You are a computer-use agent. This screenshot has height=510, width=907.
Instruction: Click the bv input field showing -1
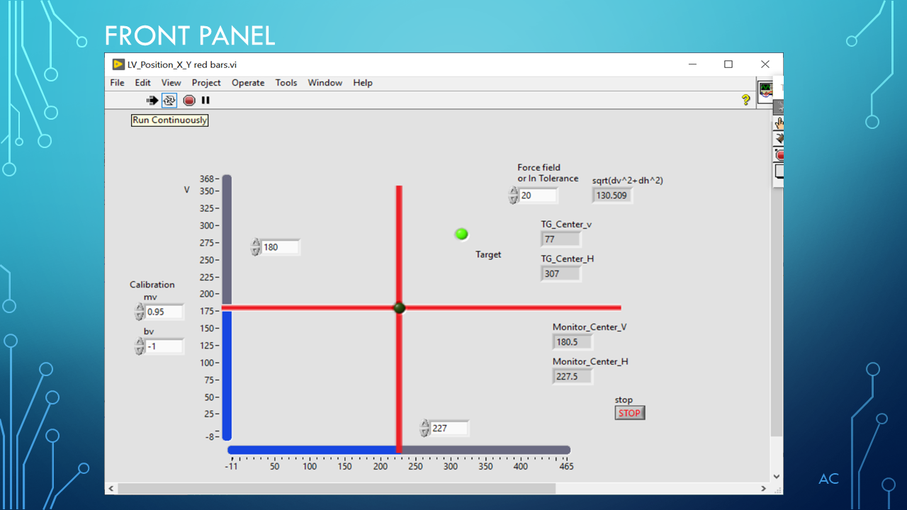164,346
